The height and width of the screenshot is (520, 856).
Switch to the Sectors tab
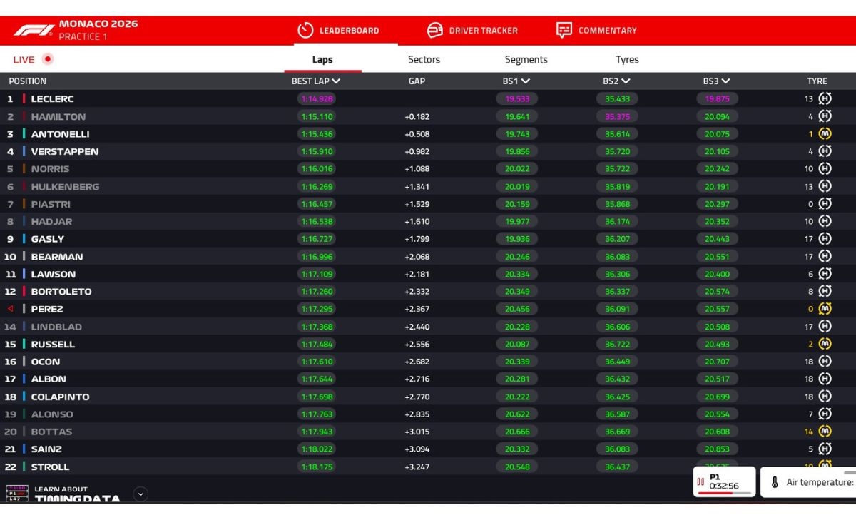pyautogui.click(x=424, y=60)
